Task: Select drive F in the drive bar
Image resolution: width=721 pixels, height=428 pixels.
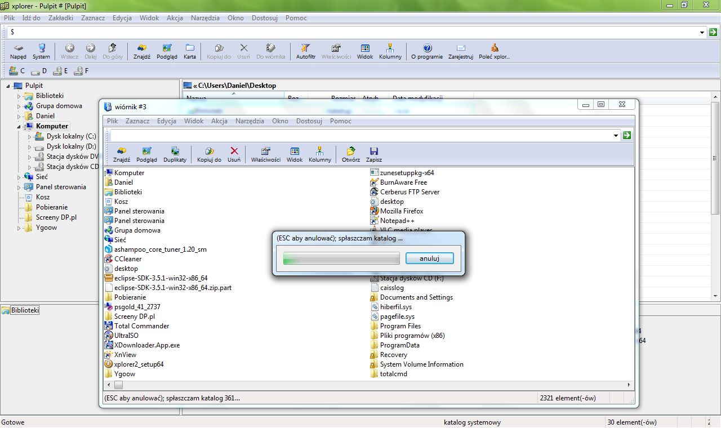Action: (81, 71)
